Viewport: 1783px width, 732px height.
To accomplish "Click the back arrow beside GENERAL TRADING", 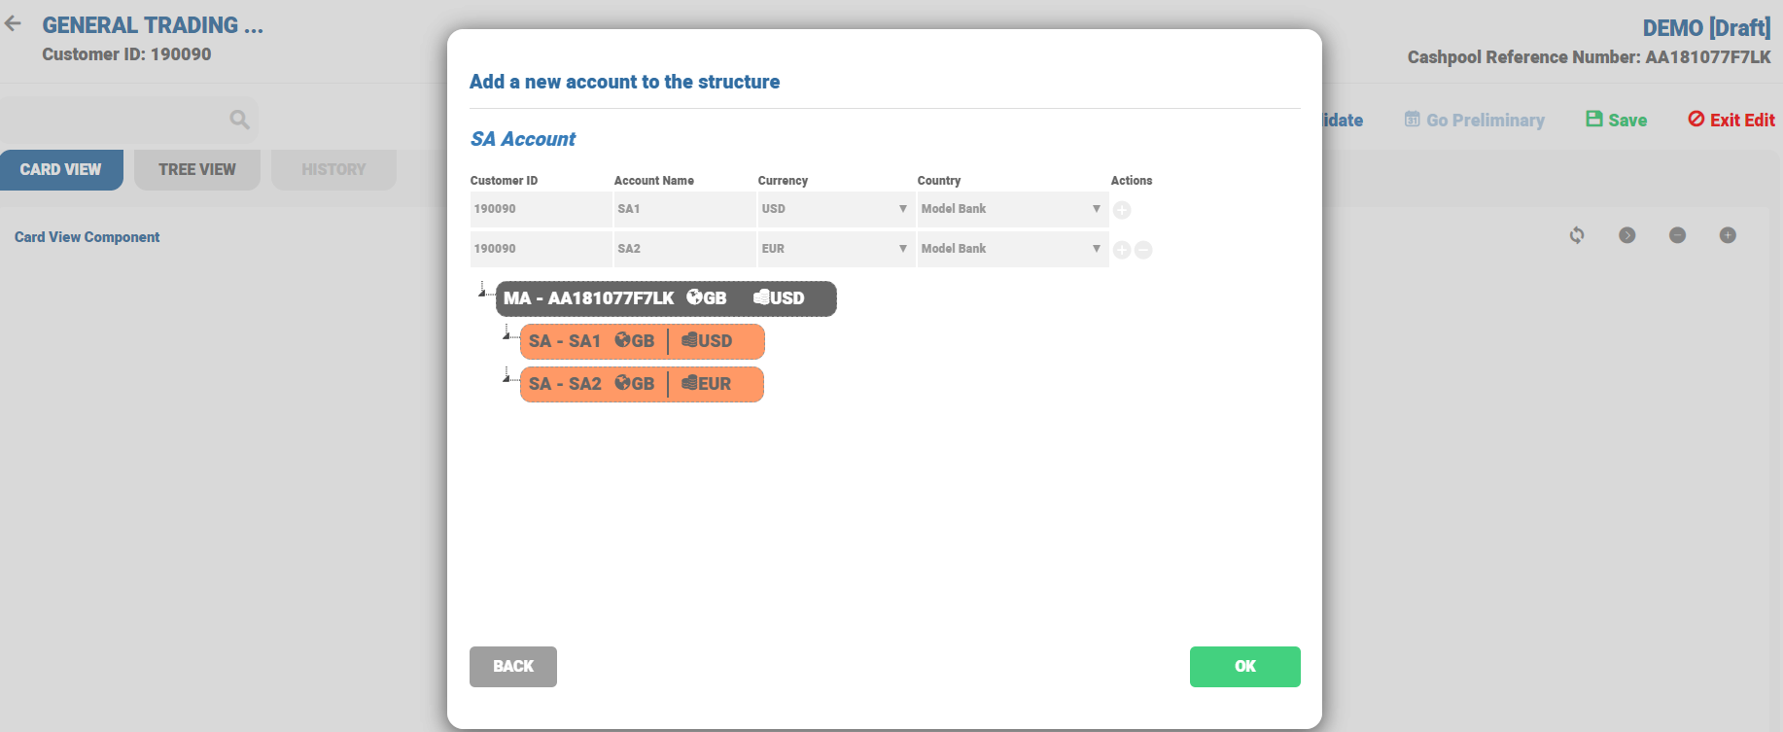I will (x=14, y=24).
